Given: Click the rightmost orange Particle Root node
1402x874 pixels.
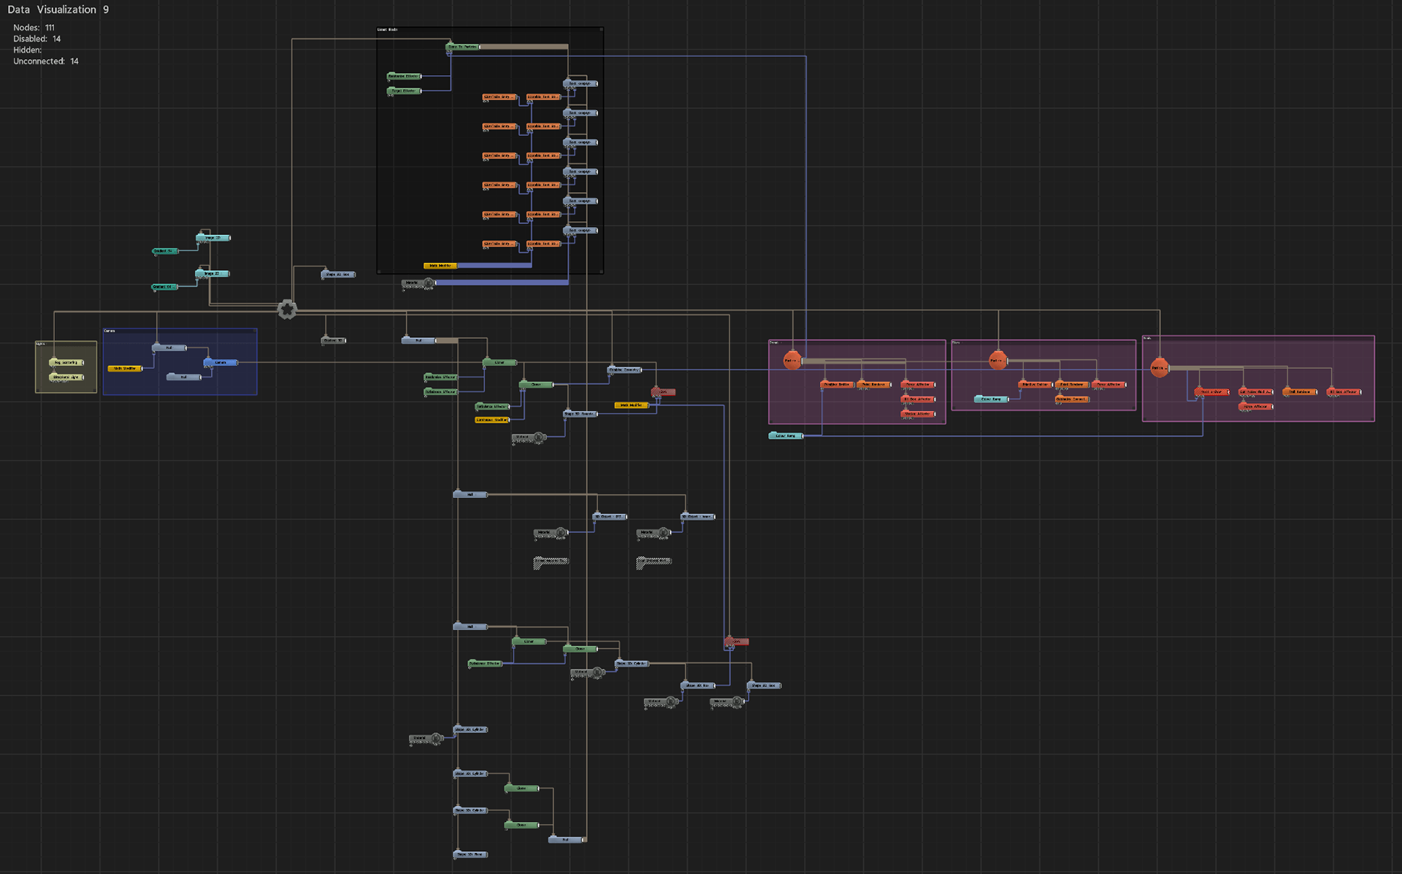Looking at the screenshot, I should (x=1159, y=368).
